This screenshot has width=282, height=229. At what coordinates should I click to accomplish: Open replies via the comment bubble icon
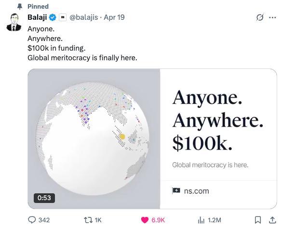pos(32,220)
